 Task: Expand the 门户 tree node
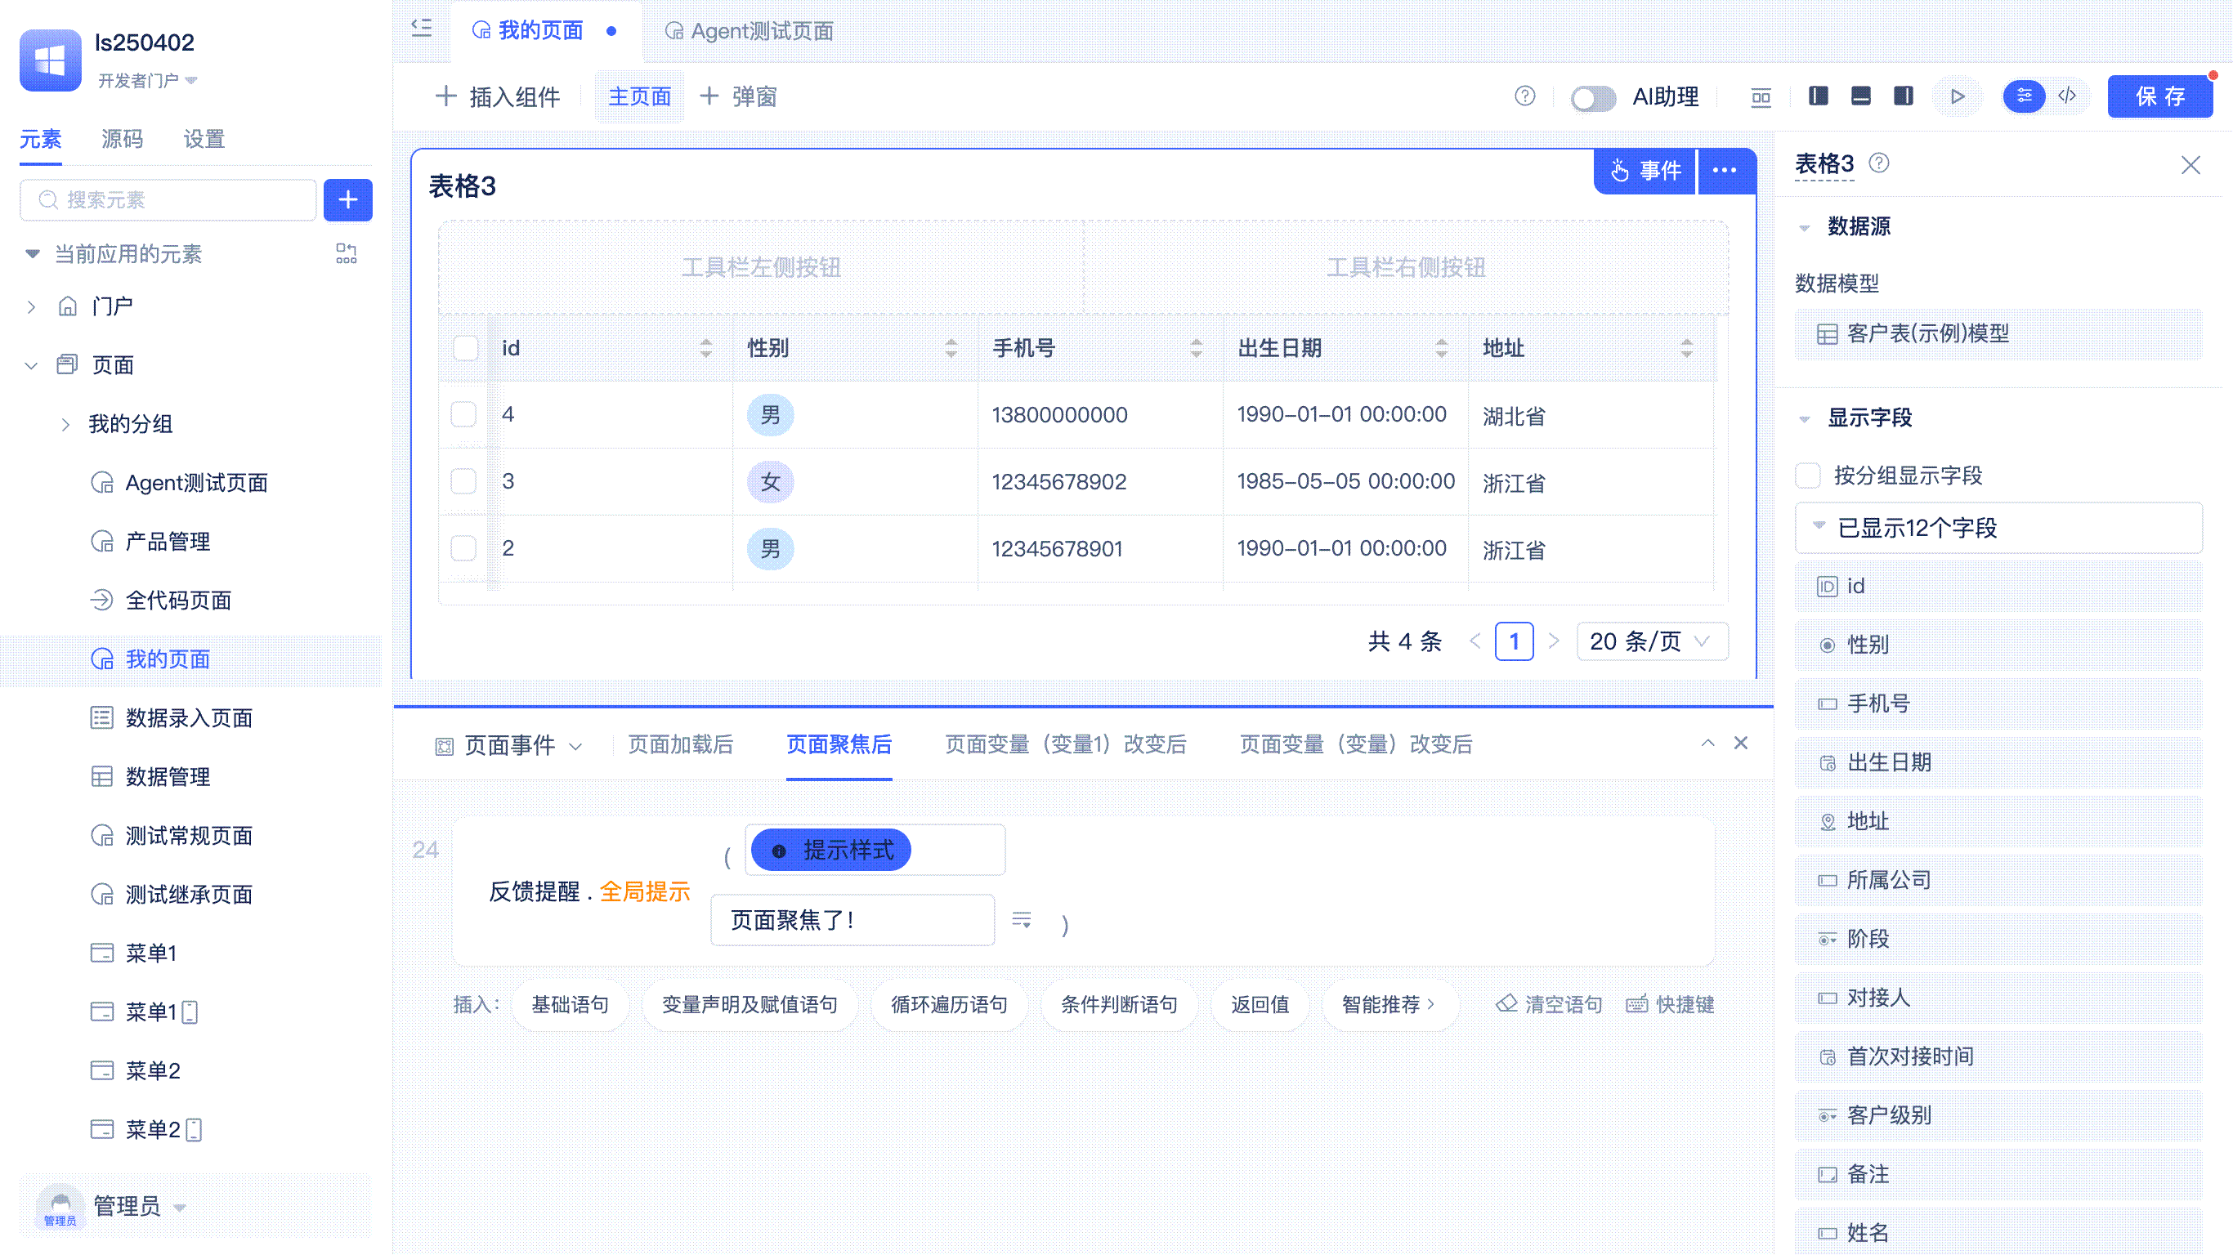pyautogui.click(x=31, y=307)
